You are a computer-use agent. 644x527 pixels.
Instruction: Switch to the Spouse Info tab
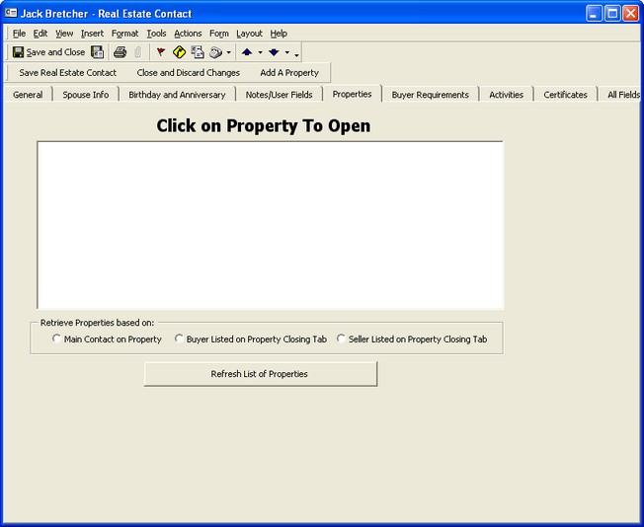click(86, 95)
